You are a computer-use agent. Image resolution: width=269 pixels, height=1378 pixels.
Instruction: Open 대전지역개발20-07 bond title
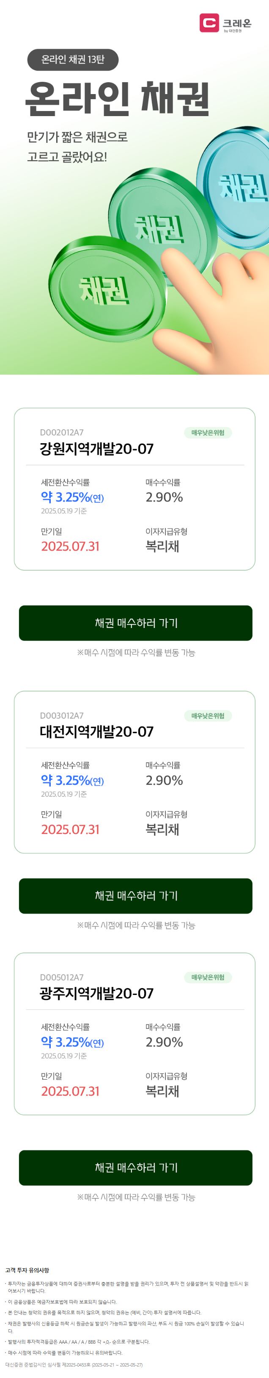pyautogui.click(x=96, y=731)
